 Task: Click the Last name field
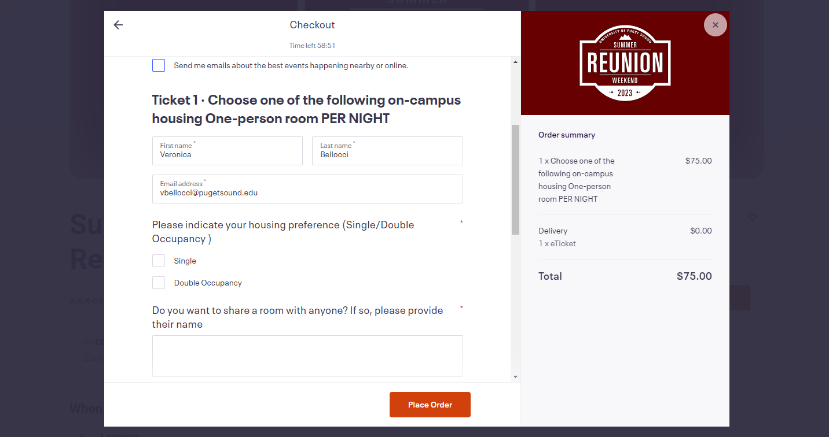click(x=387, y=151)
